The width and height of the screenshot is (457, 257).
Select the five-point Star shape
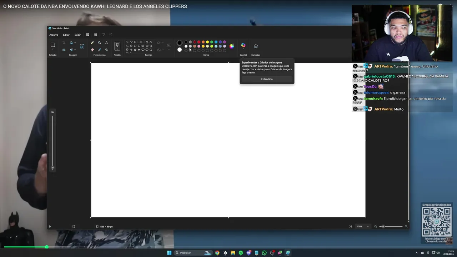pyautogui.click(x=135, y=50)
